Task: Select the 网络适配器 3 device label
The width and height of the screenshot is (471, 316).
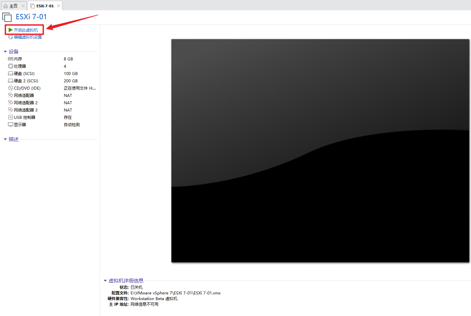Action: pos(26,110)
